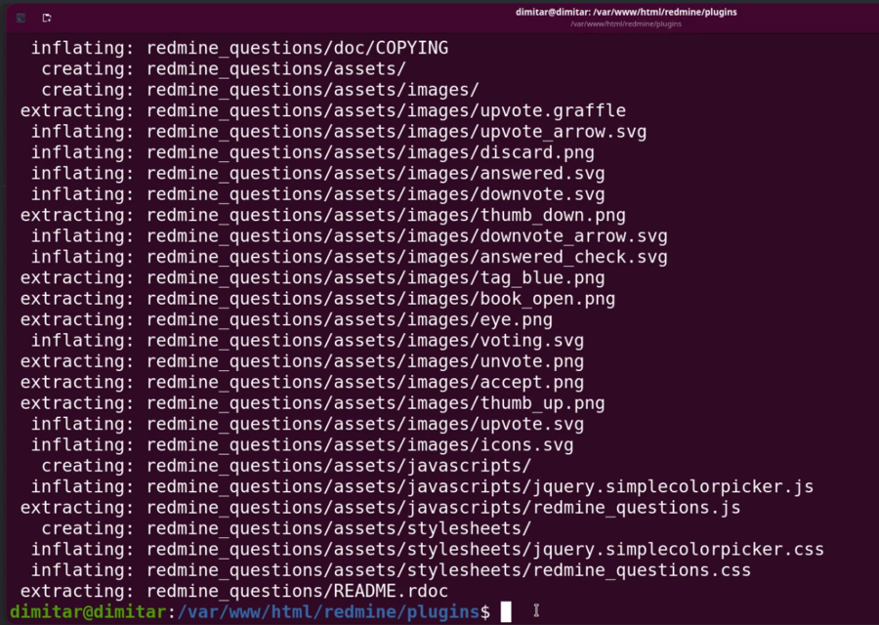
Task: Click the path redmine_questions/assets/images/ on creating line
Action: tap(313, 90)
